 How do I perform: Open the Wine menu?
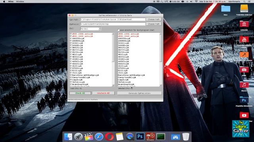11,2
